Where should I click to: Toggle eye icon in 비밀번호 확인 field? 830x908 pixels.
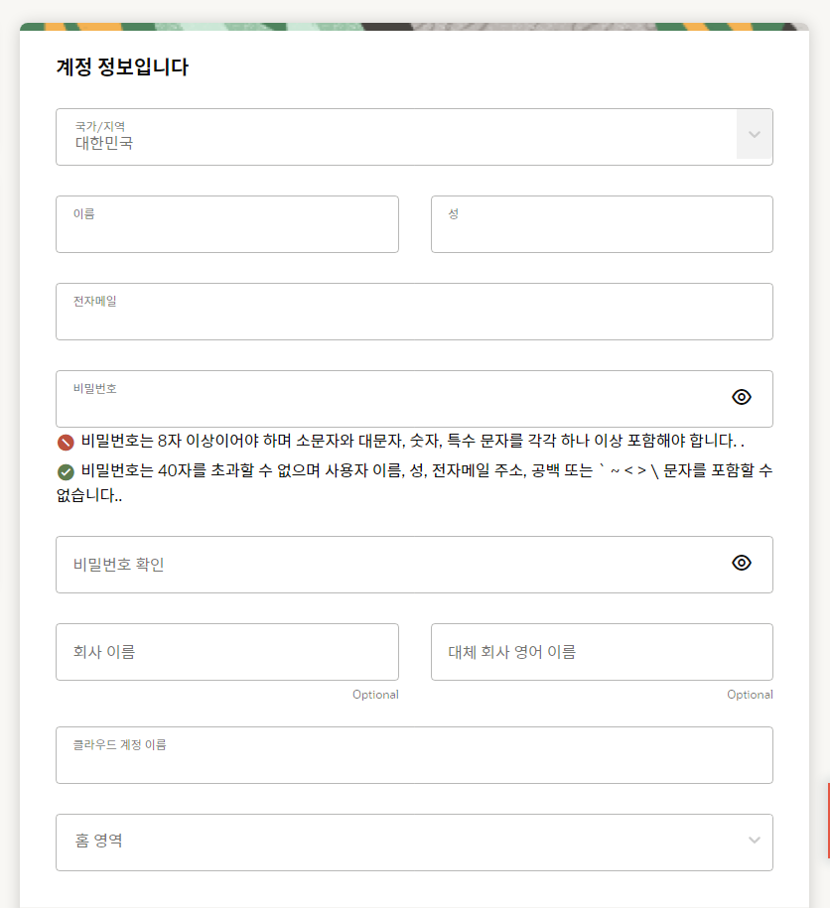742,563
